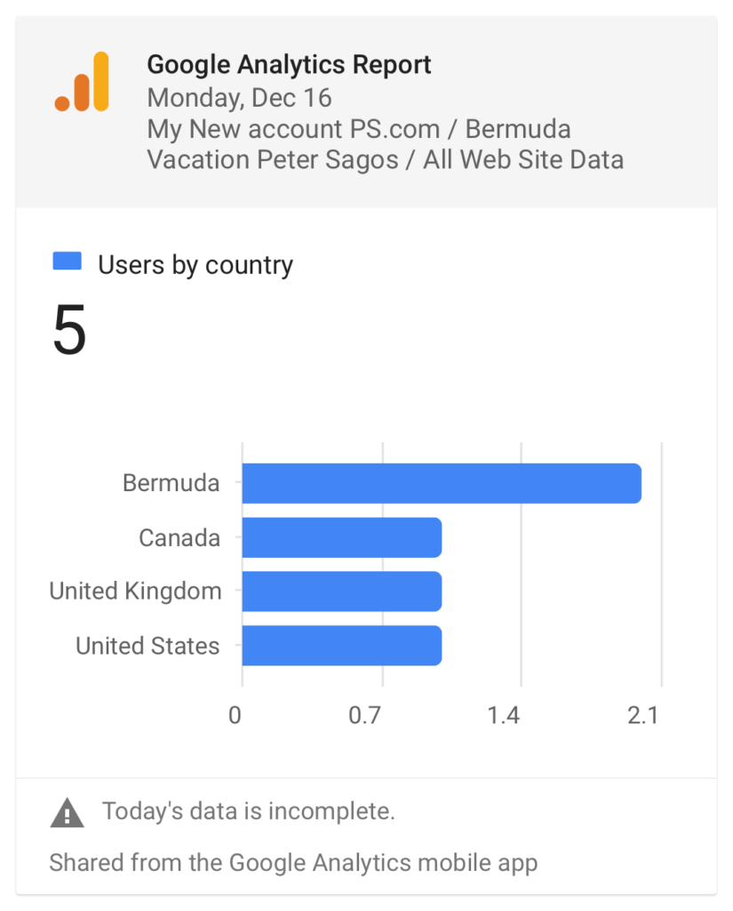Image resolution: width=733 pixels, height=911 pixels.
Task: Click the Users by country heading
Action: coord(195,265)
